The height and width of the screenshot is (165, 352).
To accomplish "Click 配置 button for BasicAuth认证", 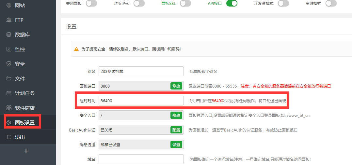I will (x=176, y=130).
